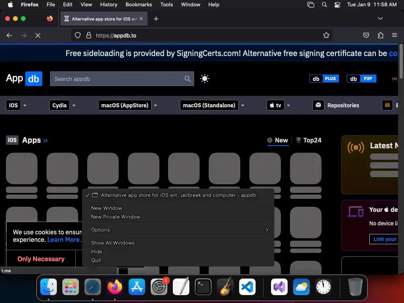The image size is (404, 303).
Task: Open TextEdit from the dock
Action: point(181,287)
